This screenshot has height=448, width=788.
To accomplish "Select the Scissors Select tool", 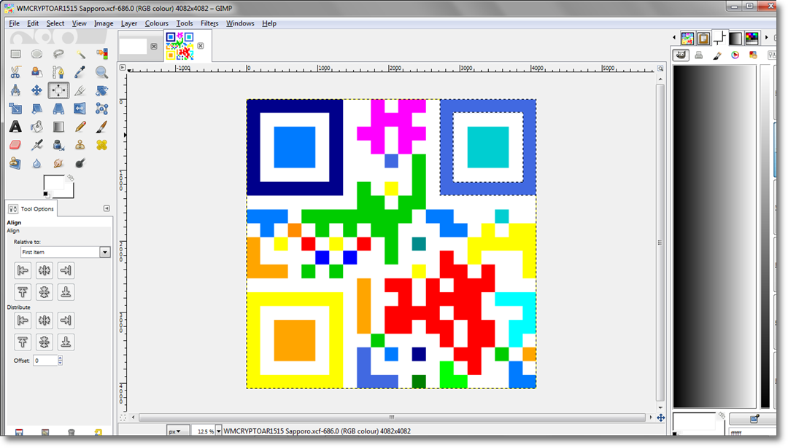I will point(15,72).
